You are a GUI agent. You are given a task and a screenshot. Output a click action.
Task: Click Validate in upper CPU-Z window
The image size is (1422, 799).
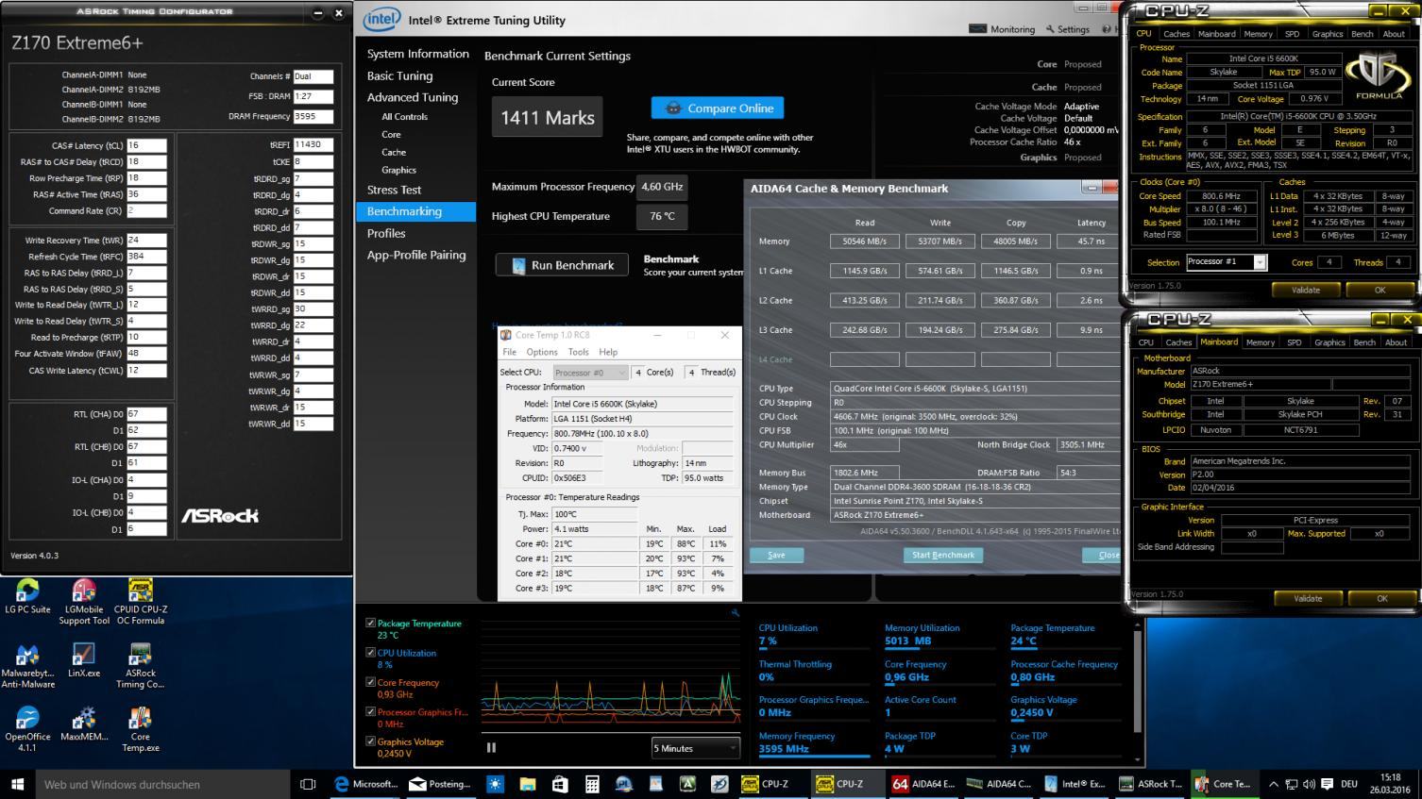pyautogui.click(x=1306, y=290)
